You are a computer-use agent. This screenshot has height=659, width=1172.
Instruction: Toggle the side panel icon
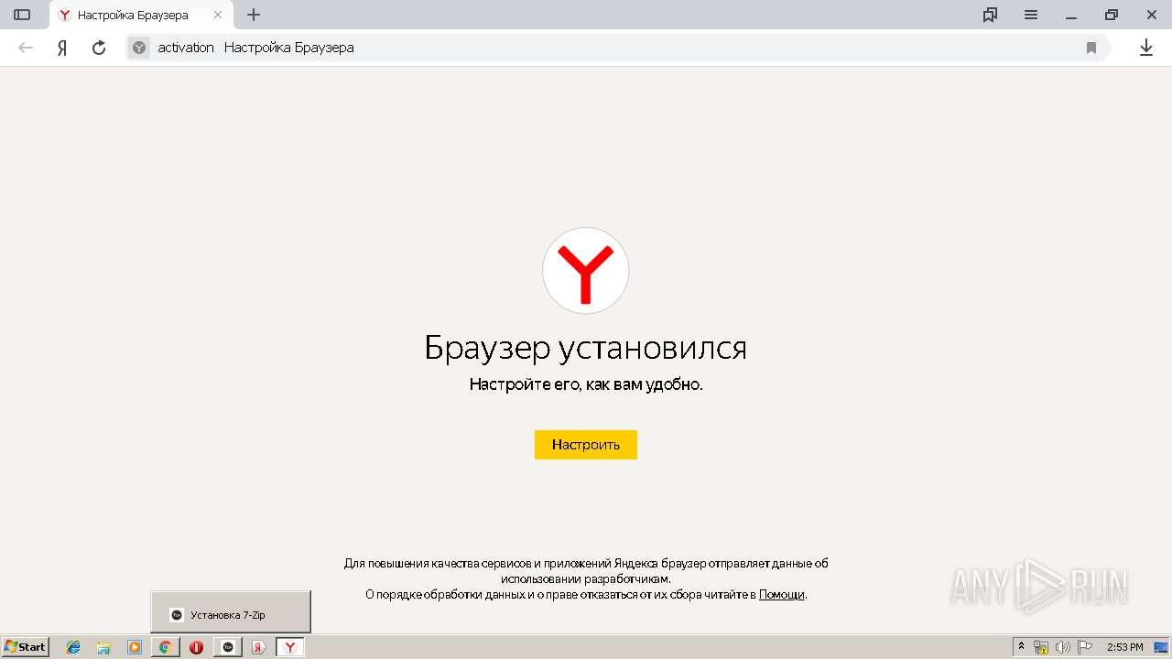click(22, 15)
